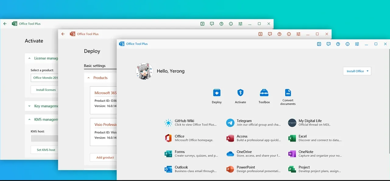Open the Install Office dropdown

pos(357,71)
